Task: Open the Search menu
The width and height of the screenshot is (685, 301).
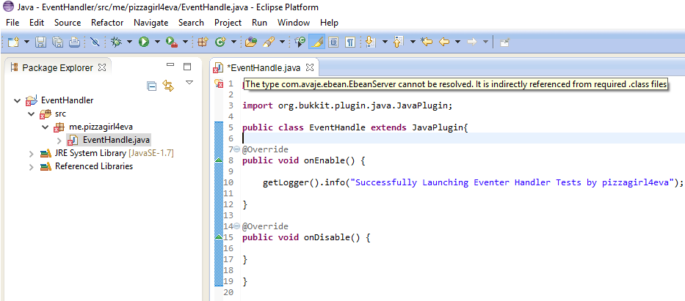Action: pyautogui.click(x=191, y=23)
